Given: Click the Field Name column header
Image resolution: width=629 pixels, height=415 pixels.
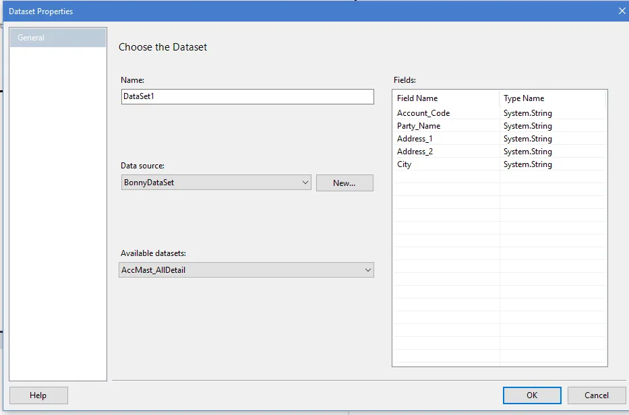Looking at the screenshot, I should [x=445, y=98].
